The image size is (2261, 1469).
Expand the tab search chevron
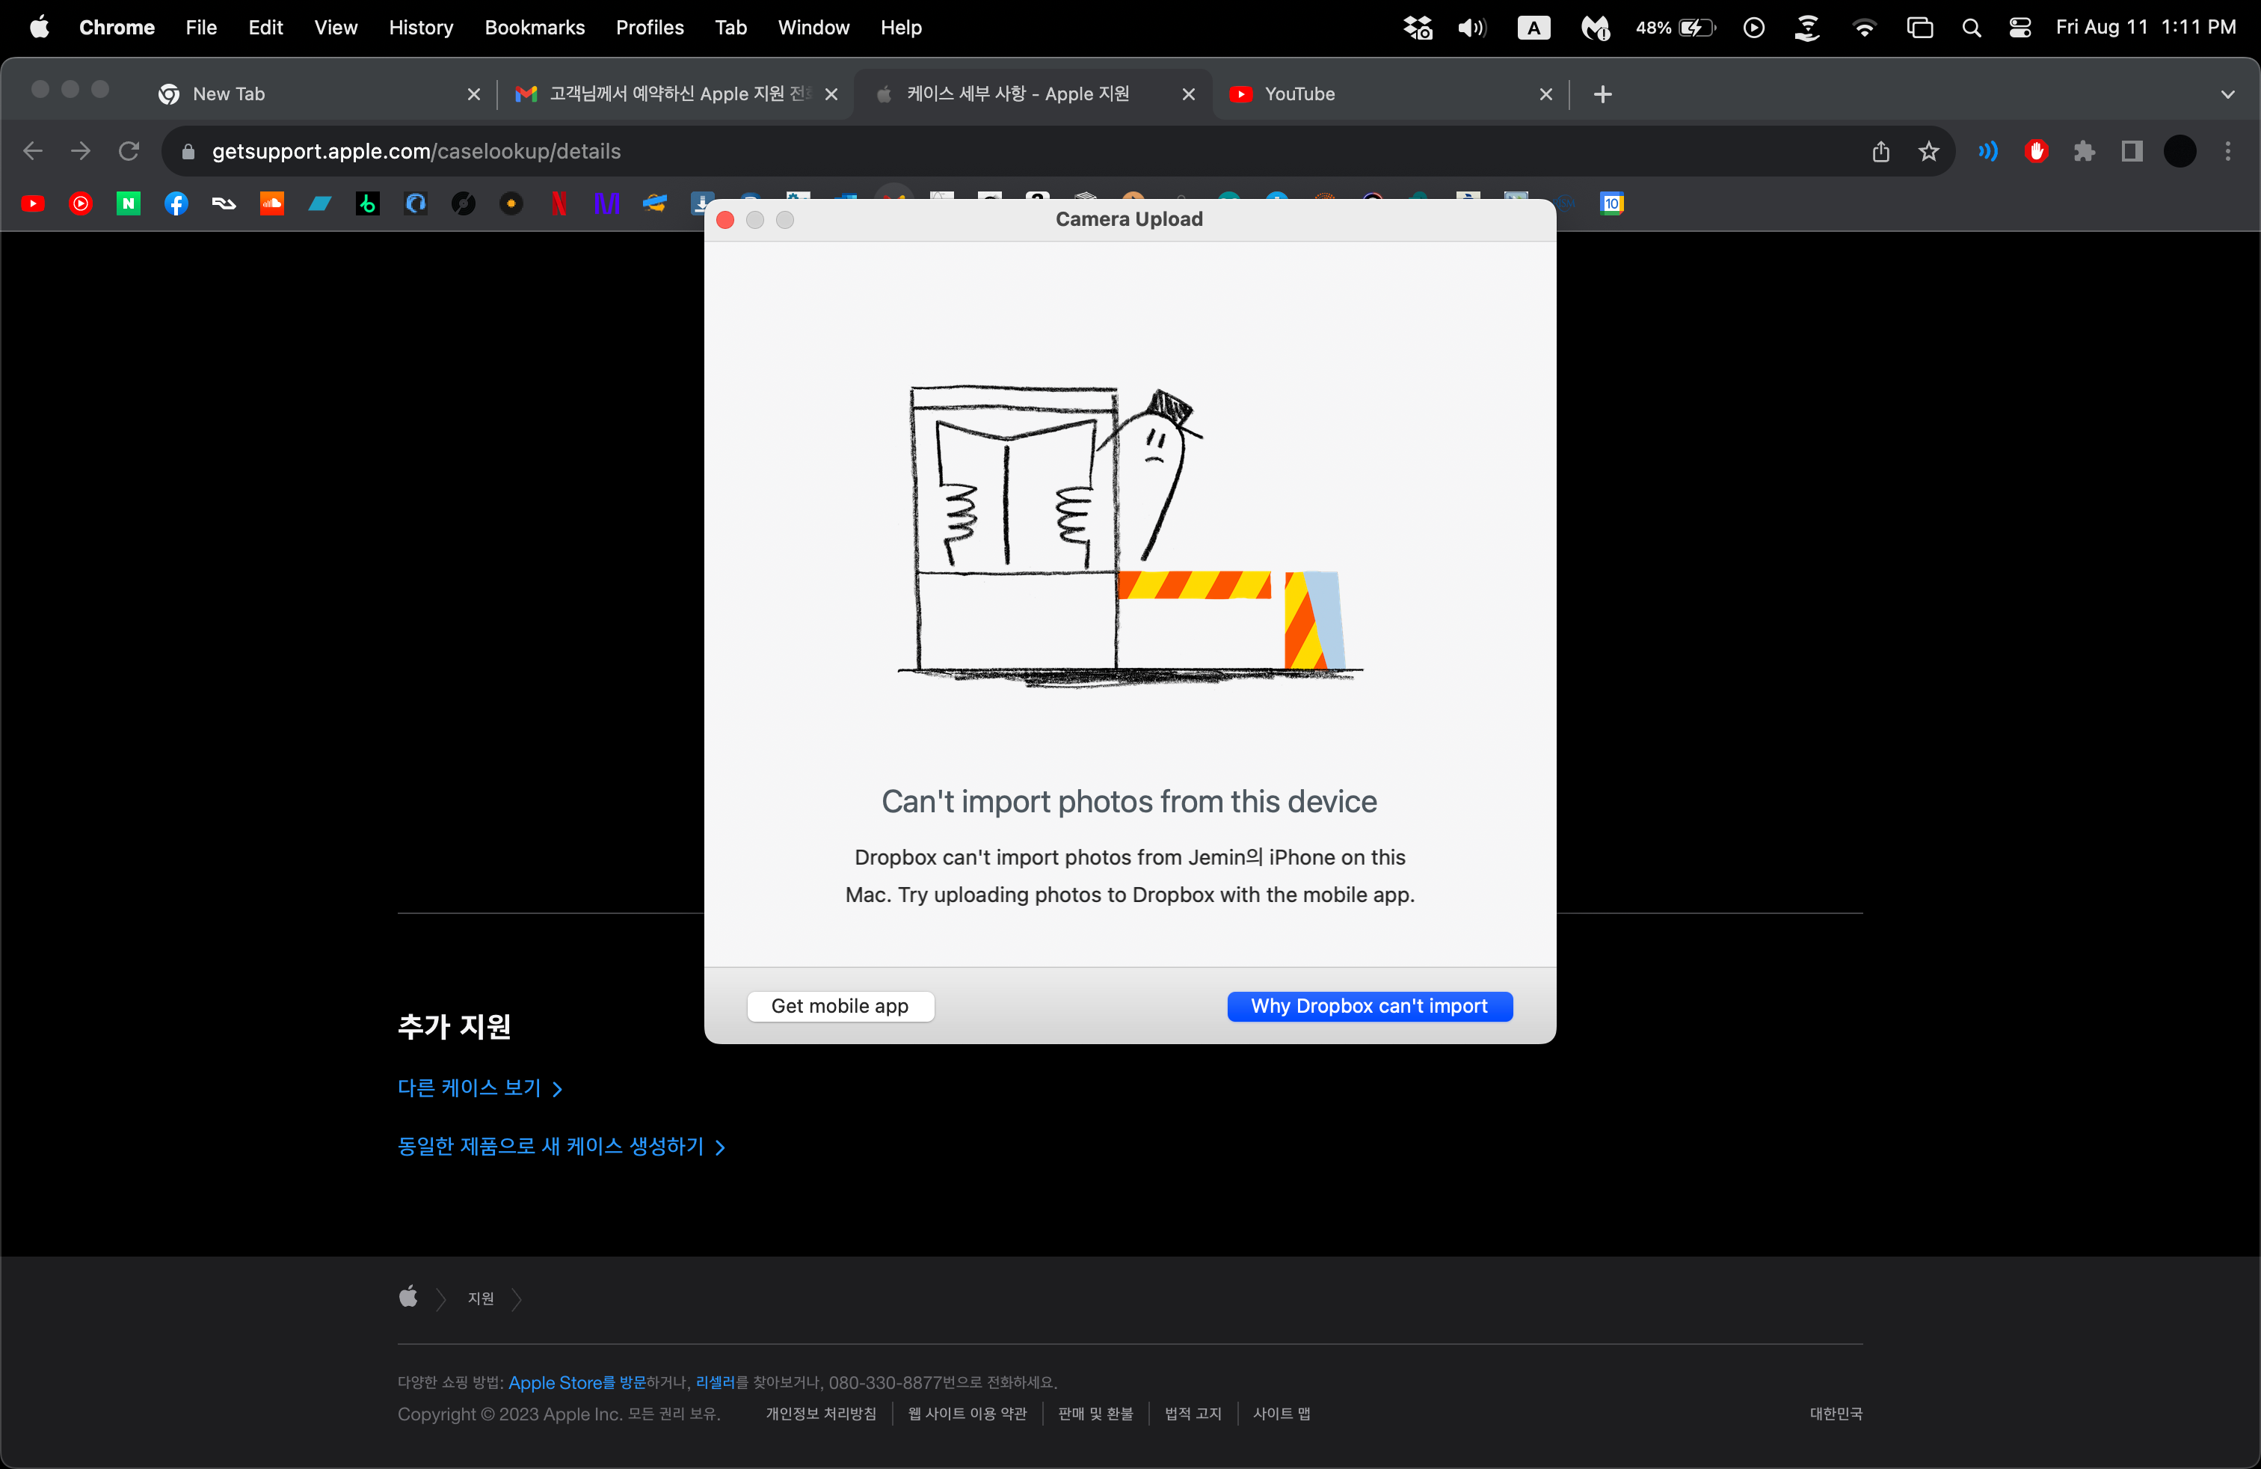2228,94
